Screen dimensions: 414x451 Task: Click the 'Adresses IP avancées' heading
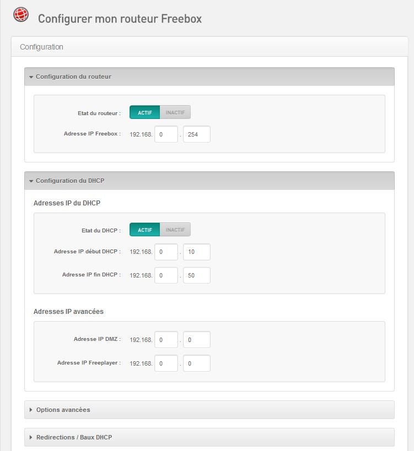[x=68, y=312]
